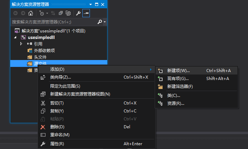Click the solution icon beside 解决方案"usesimpledll"

click(x=17, y=31)
